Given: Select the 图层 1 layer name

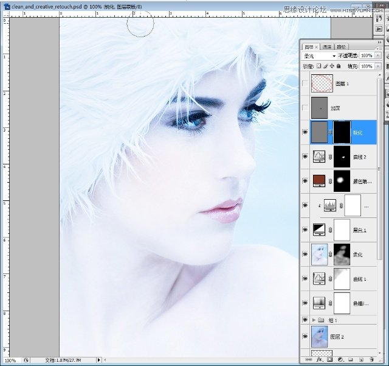Looking at the screenshot, I should pyautogui.click(x=342, y=84).
